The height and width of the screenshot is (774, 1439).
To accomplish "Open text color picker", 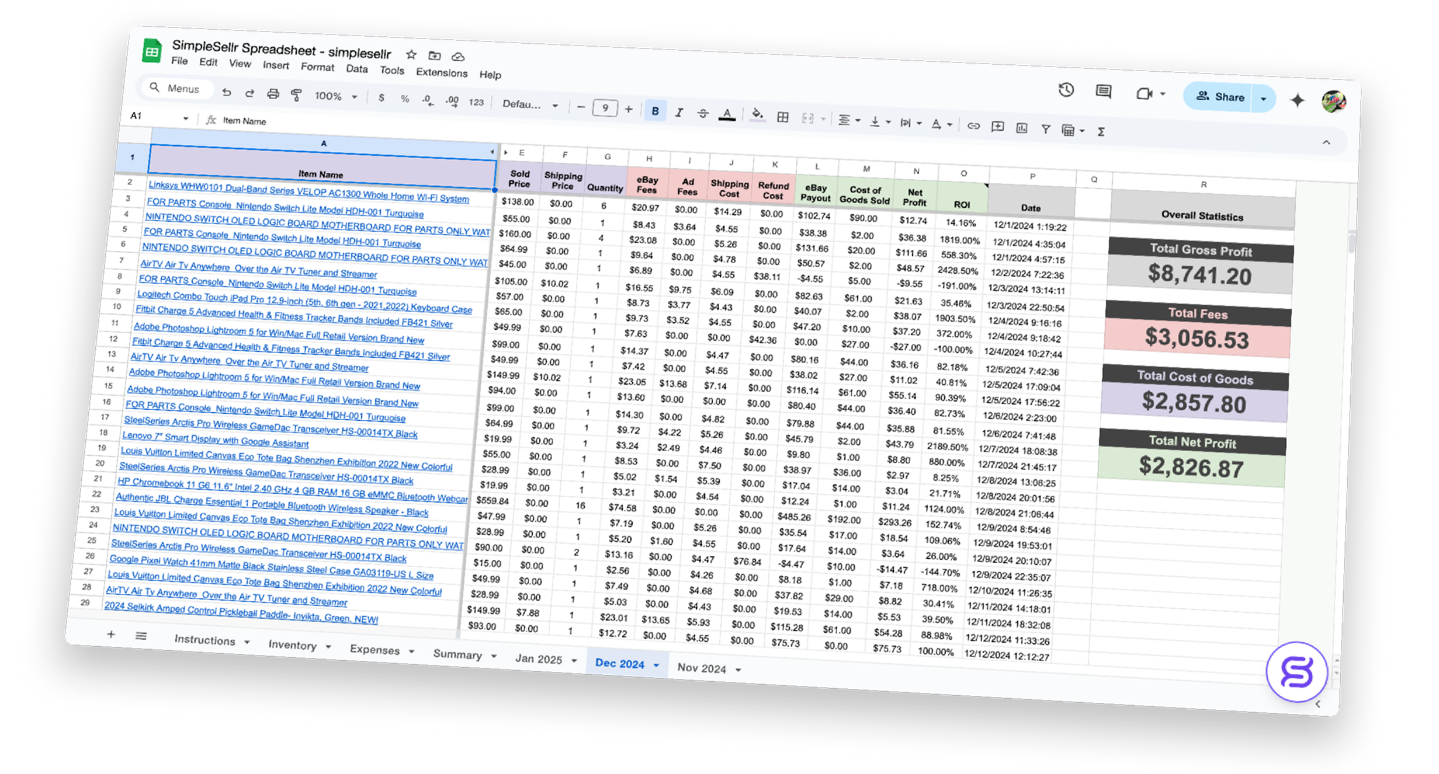I will [x=726, y=114].
